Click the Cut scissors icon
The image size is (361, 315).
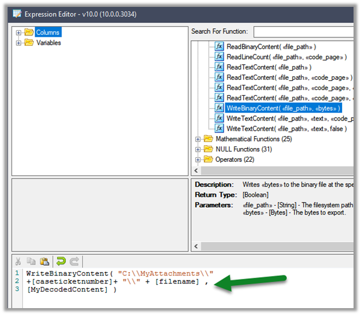[17, 260]
